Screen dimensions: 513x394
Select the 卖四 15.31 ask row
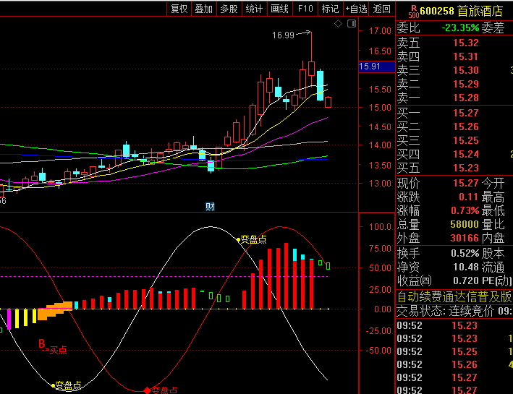(454, 56)
